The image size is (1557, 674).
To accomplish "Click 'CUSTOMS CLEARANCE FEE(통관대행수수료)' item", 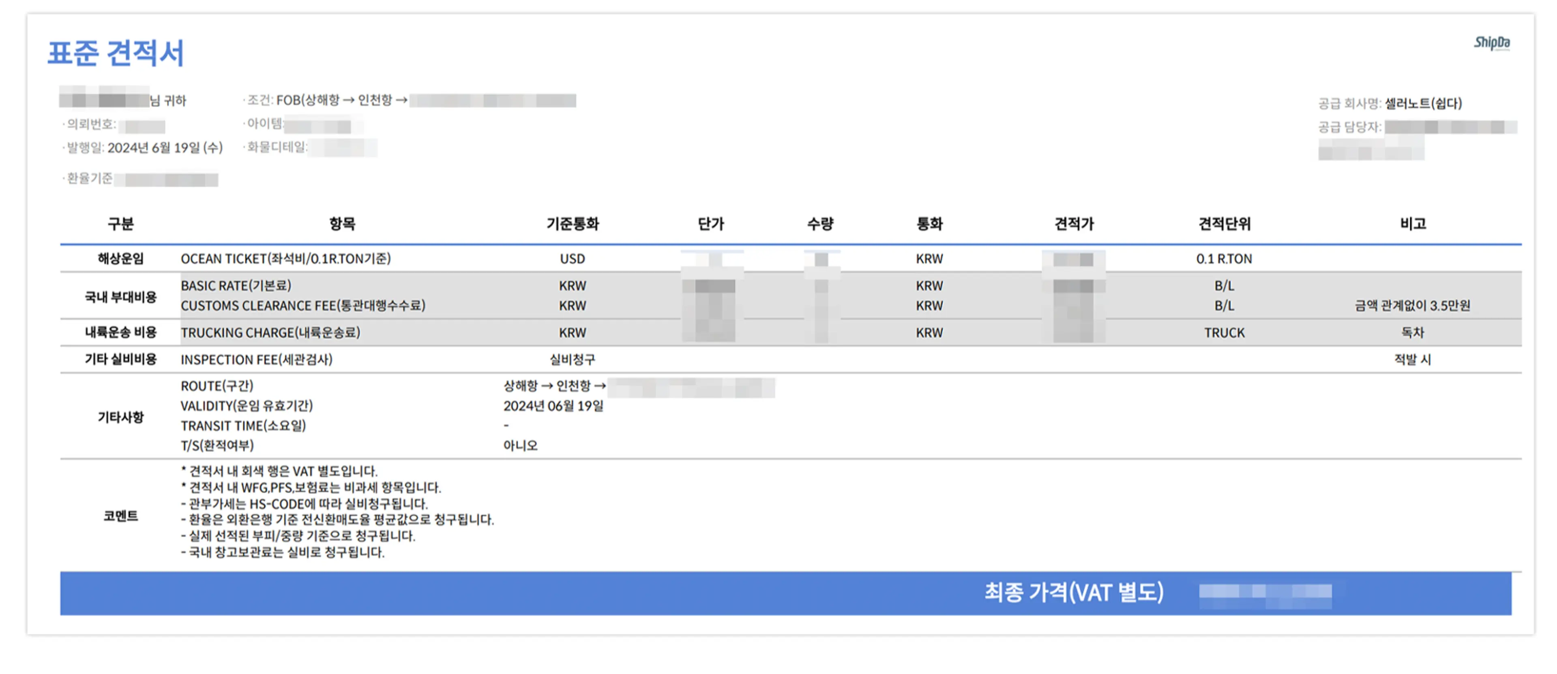I will 303,306.
